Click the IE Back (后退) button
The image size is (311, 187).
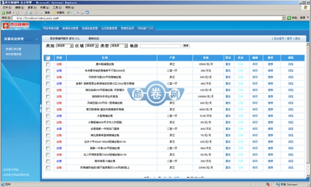pyautogui.click(x=7, y=13)
